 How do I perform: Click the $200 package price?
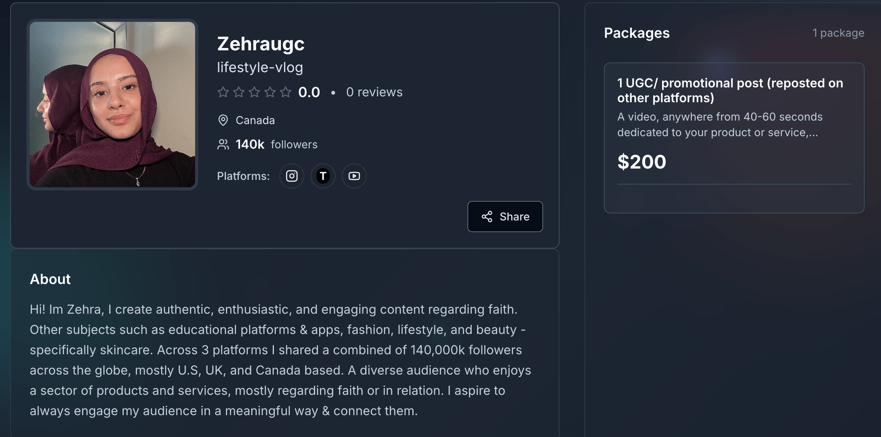(x=641, y=162)
